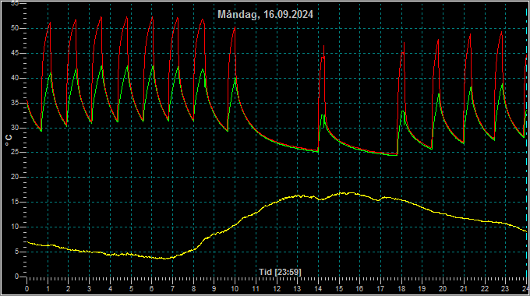Click the 10 value on temperature axis
Image resolution: width=530 pixels, height=296 pixels.
tap(15, 227)
